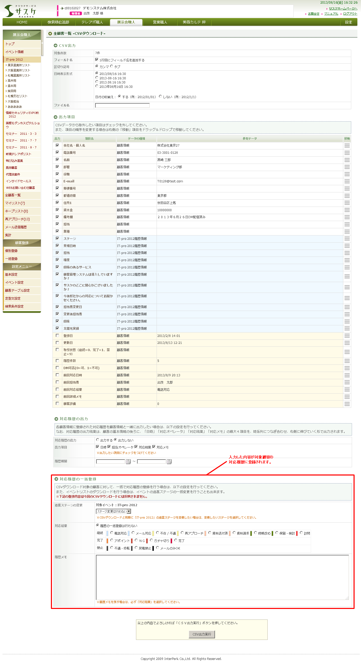Open the end date calendar for 履歴期間

(x=169, y=462)
